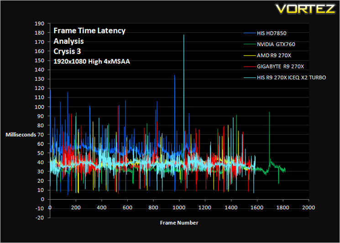Click the yellow AMD R9 270X line swatch
This screenshot has width=340, height=243.
click(x=250, y=56)
